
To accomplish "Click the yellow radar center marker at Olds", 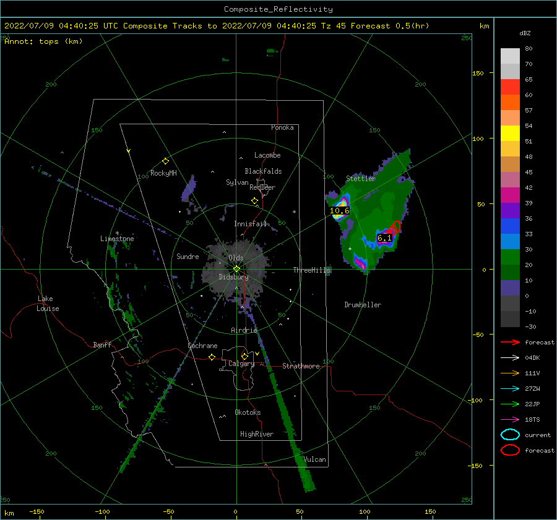I will click(x=236, y=269).
